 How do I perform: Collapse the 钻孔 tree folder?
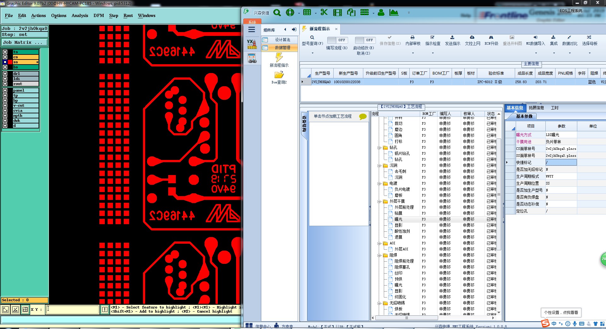click(x=379, y=148)
